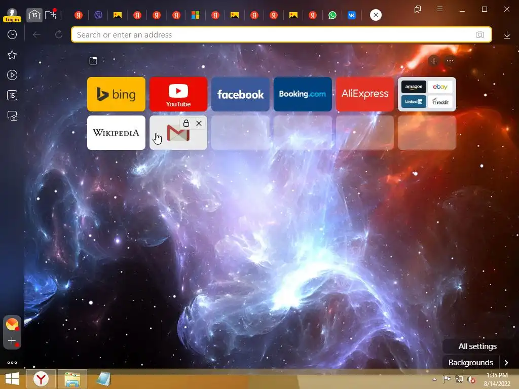Show hidden tray icons arrow
The width and height of the screenshot is (519, 389).
(434, 379)
